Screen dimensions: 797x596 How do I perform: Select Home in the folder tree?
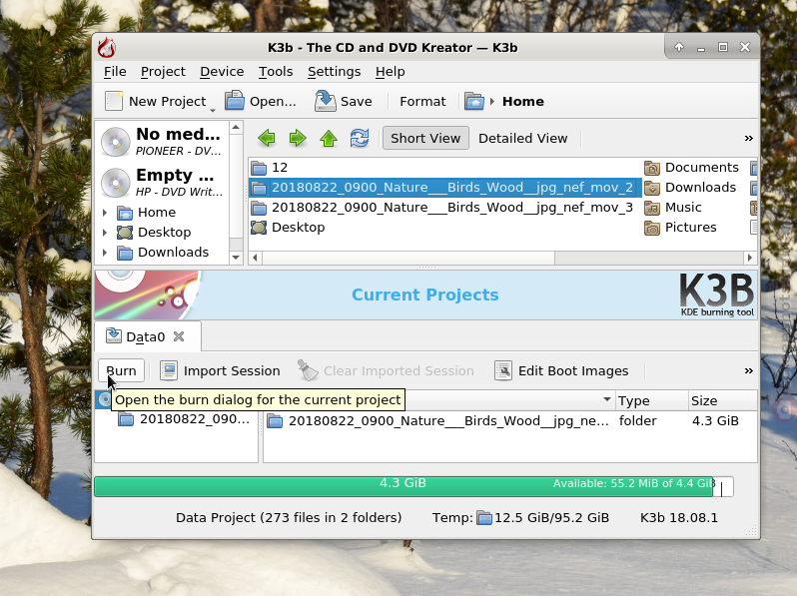[157, 213]
